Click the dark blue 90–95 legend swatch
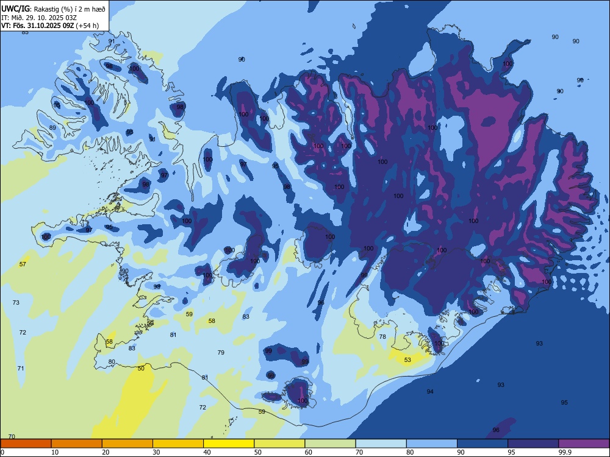610x457 pixels. tap(483, 444)
